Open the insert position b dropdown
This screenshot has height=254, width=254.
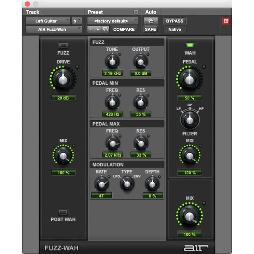(x=77, y=21)
